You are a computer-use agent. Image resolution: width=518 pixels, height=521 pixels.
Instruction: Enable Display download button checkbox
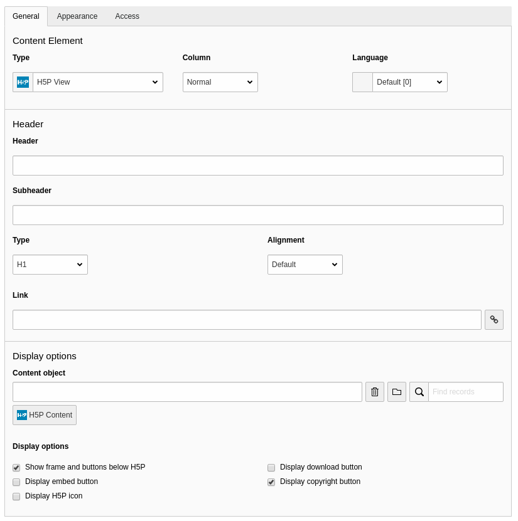(271, 468)
